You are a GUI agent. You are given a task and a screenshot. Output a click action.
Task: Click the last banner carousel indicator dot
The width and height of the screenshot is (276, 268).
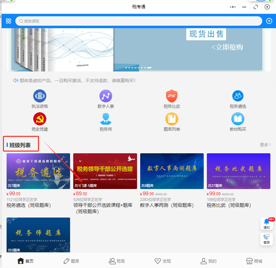tap(150, 68)
